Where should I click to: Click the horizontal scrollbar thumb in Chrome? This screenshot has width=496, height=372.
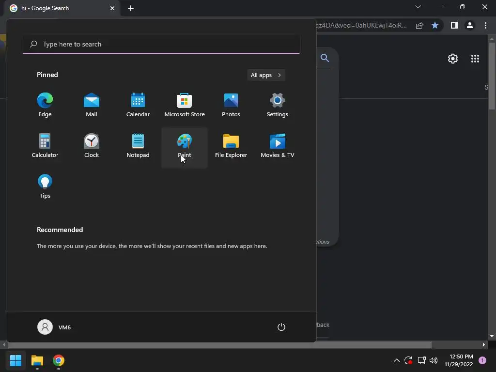[x=219, y=344]
